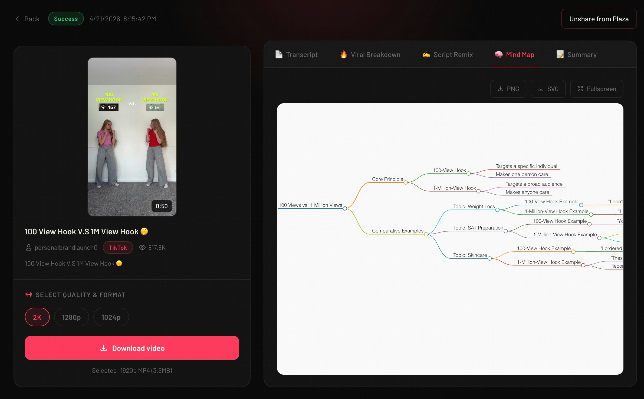The image size is (644, 399).
Task: Click the writing hand icon on Script Remix
Action: [x=426, y=55]
